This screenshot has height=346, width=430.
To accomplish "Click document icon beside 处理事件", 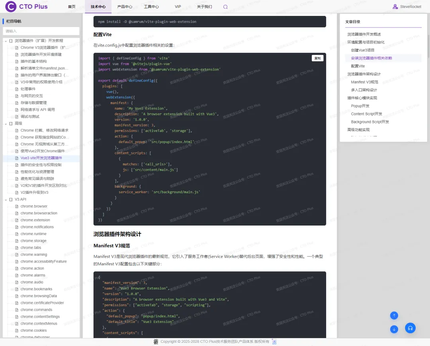I will [x=17, y=89].
